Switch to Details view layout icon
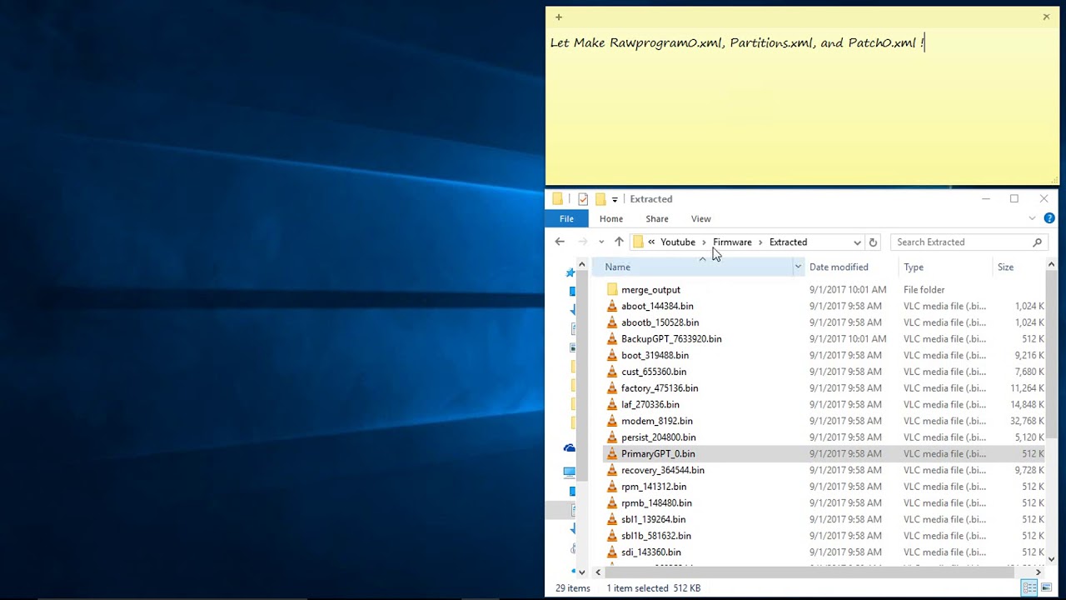This screenshot has width=1066, height=600. click(1030, 588)
